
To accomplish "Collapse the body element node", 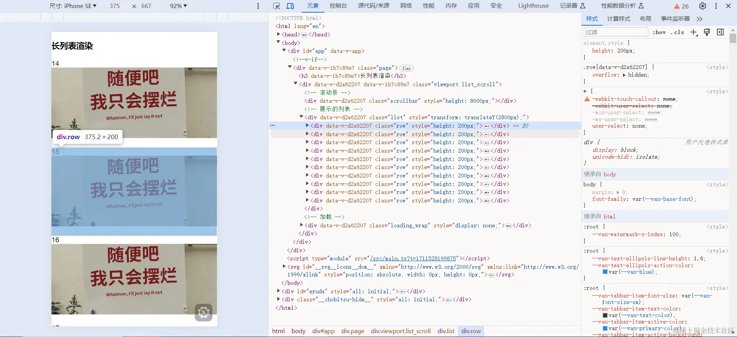I will [279, 43].
